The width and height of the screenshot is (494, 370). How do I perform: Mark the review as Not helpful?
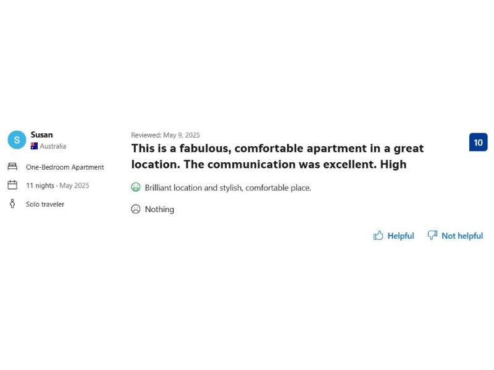pyautogui.click(x=462, y=236)
